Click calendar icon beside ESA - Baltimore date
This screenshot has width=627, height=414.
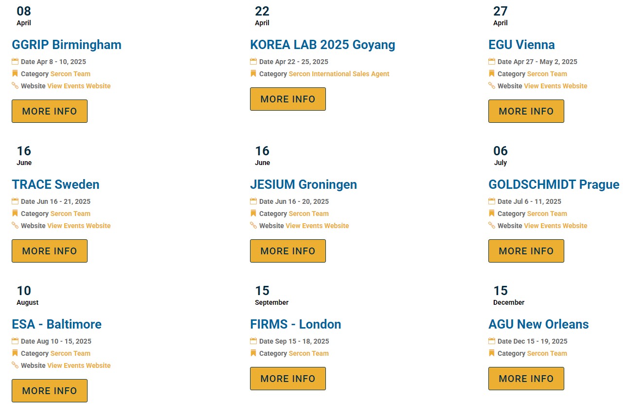15,341
